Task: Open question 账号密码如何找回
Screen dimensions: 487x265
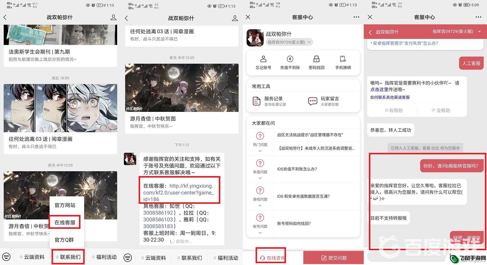Action: pos(294,223)
